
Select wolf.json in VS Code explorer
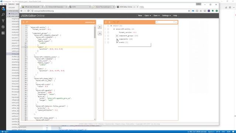pyautogui.click(x=15, y=116)
